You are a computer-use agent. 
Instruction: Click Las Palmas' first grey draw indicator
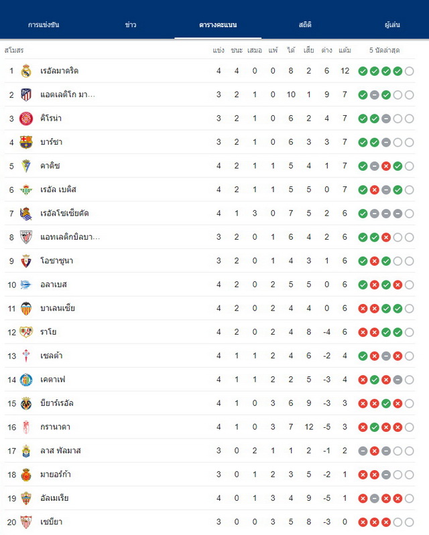363,451
